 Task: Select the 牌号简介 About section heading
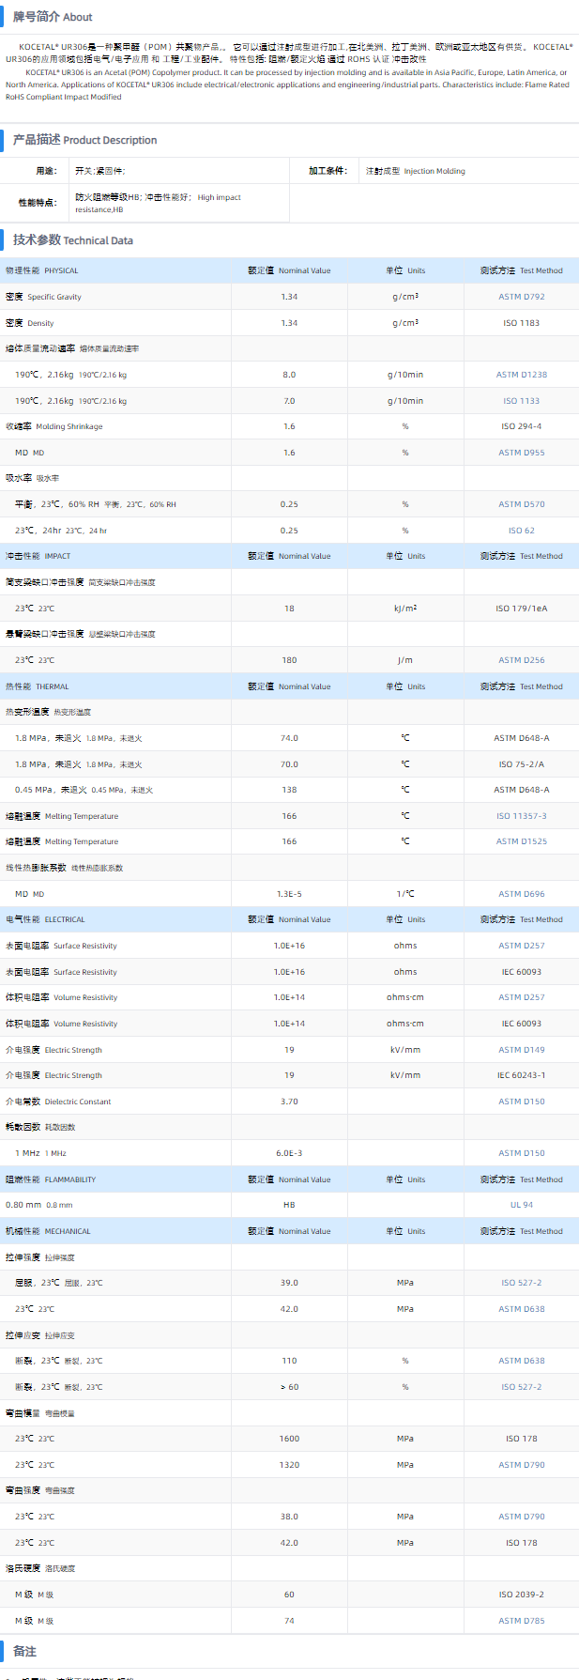pos(53,17)
